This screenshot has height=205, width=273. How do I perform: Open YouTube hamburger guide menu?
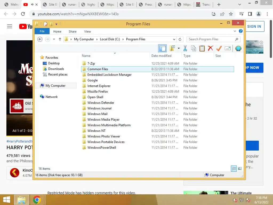(10, 26)
